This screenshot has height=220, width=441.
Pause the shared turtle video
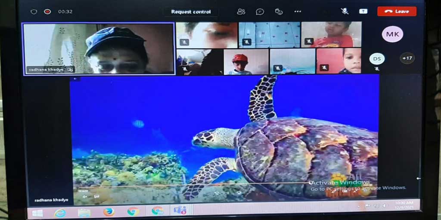[x=228, y=193]
